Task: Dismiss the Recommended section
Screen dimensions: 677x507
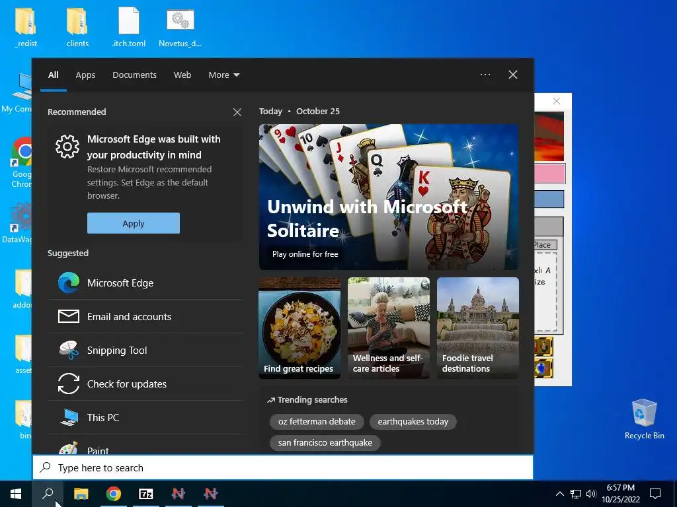Action: (x=237, y=112)
